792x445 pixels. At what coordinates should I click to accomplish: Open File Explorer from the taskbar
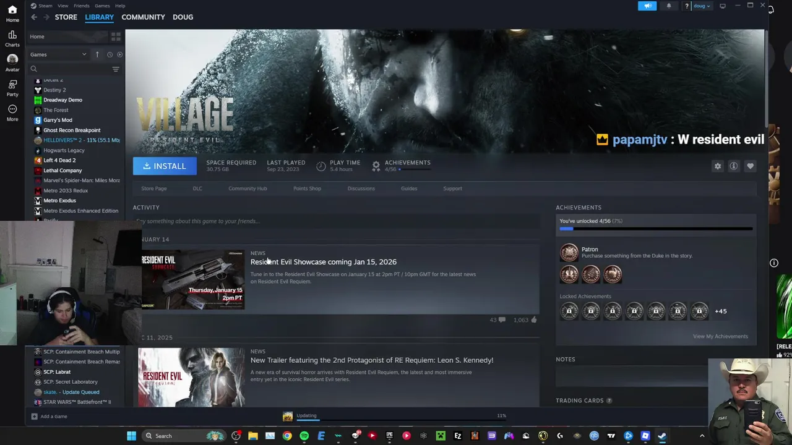253,436
